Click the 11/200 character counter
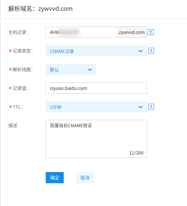The image size is (187, 206). click(136, 153)
